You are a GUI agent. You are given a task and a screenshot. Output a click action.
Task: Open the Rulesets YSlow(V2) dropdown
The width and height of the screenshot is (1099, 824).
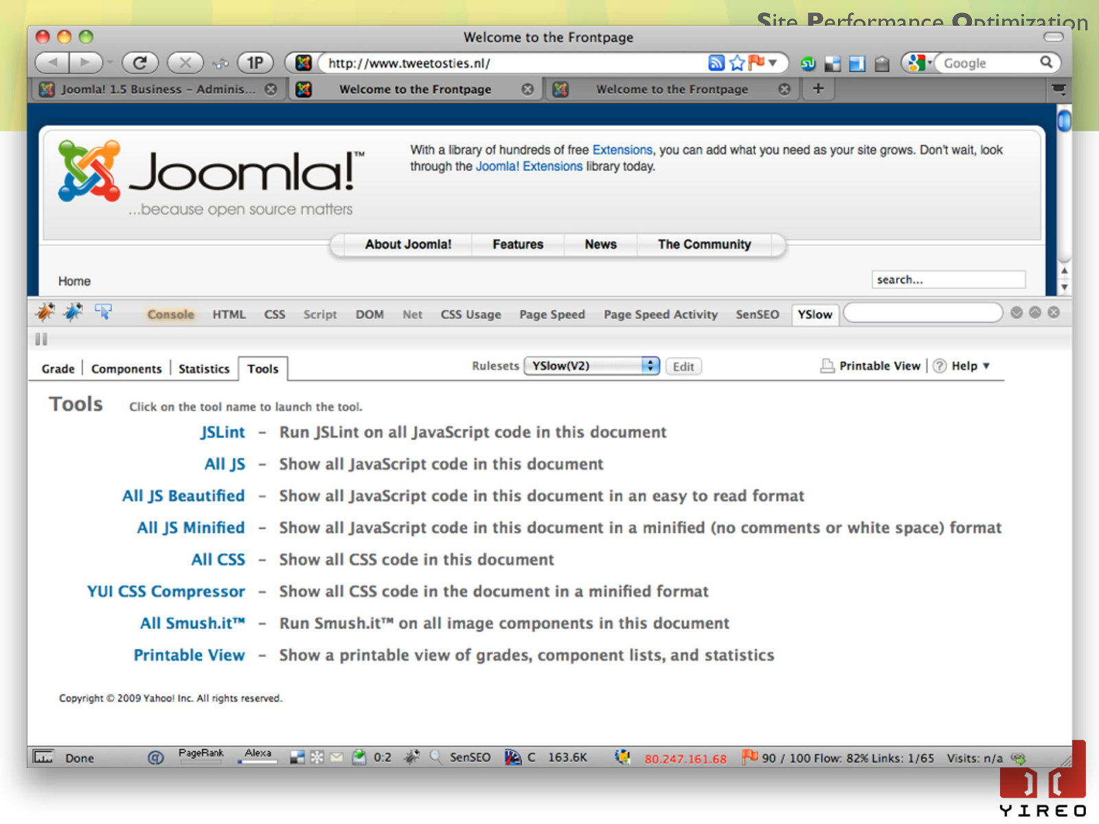point(592,366)
